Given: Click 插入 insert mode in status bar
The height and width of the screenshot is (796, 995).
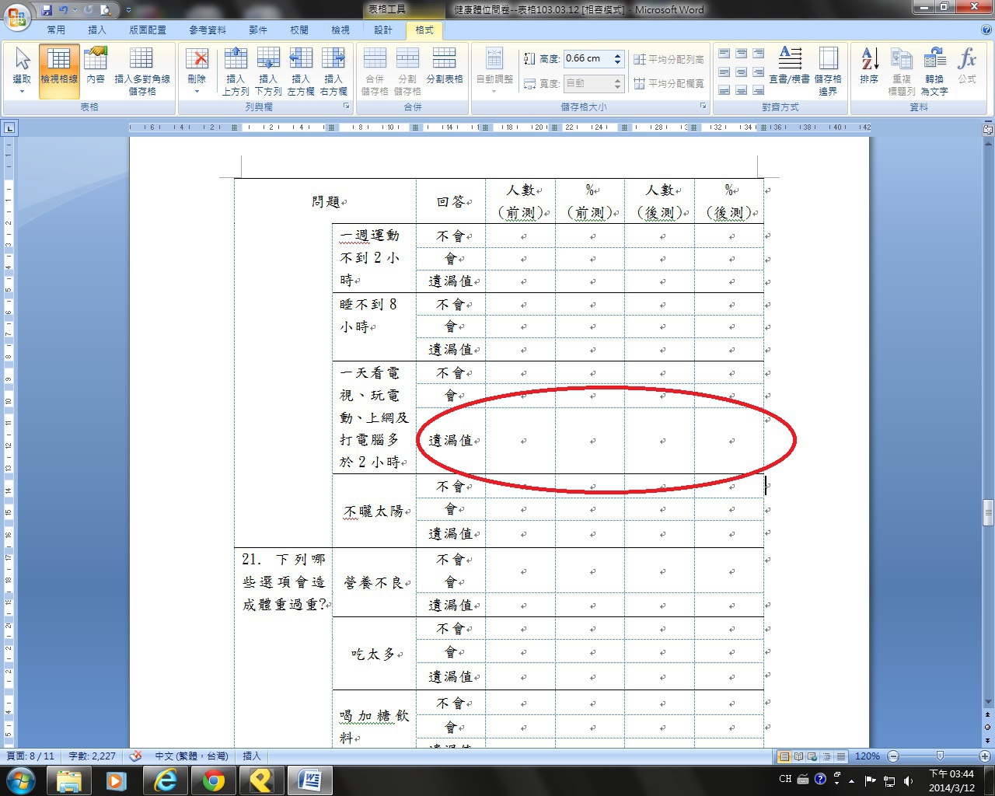Looking at the screenshot, I should (252, 756).
